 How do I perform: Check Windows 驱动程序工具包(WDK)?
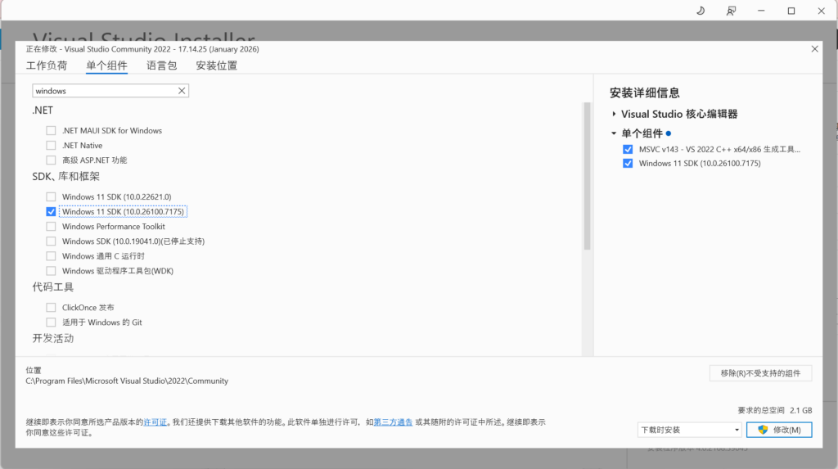[51, 271]
